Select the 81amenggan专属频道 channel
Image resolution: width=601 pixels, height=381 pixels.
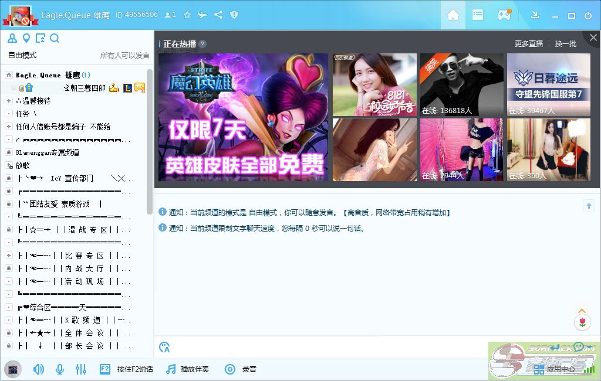47,152
